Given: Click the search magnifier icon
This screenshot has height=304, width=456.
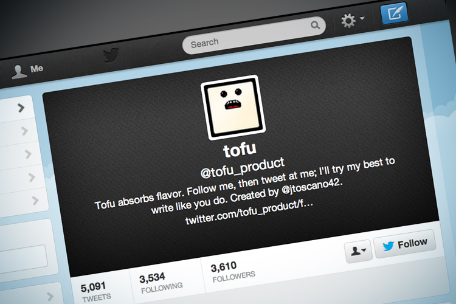Looking at the screenshot, I should (x=315, y=25).
